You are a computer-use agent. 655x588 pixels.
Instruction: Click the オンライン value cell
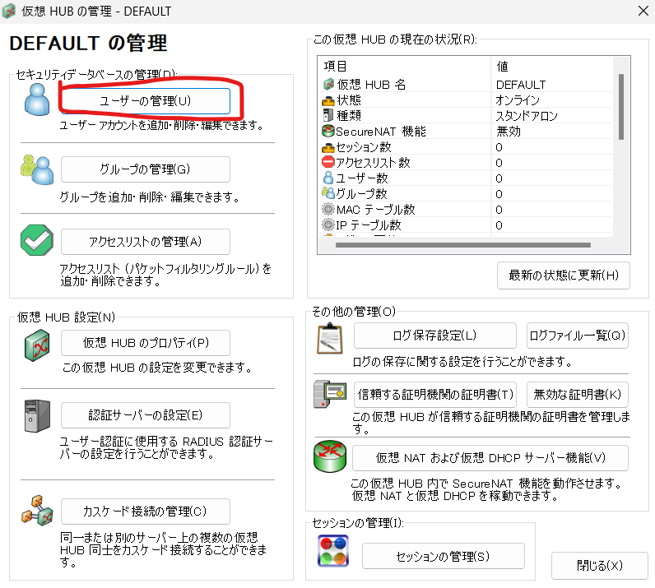[518, 100]
